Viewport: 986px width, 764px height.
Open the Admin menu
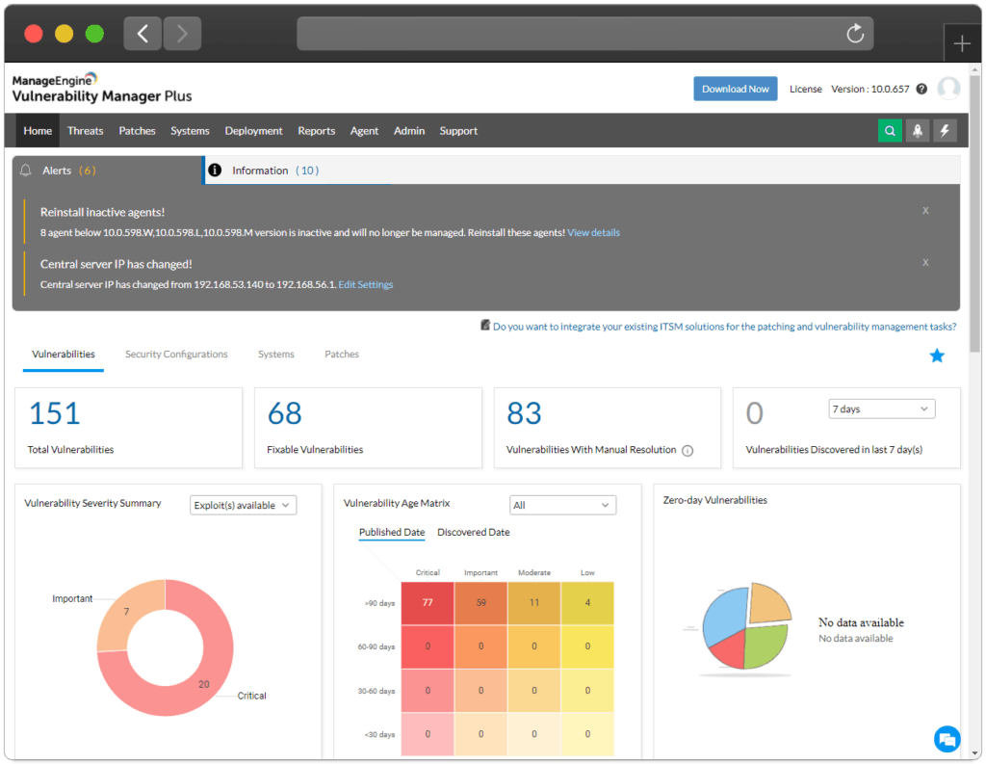[x=409, y=131]
